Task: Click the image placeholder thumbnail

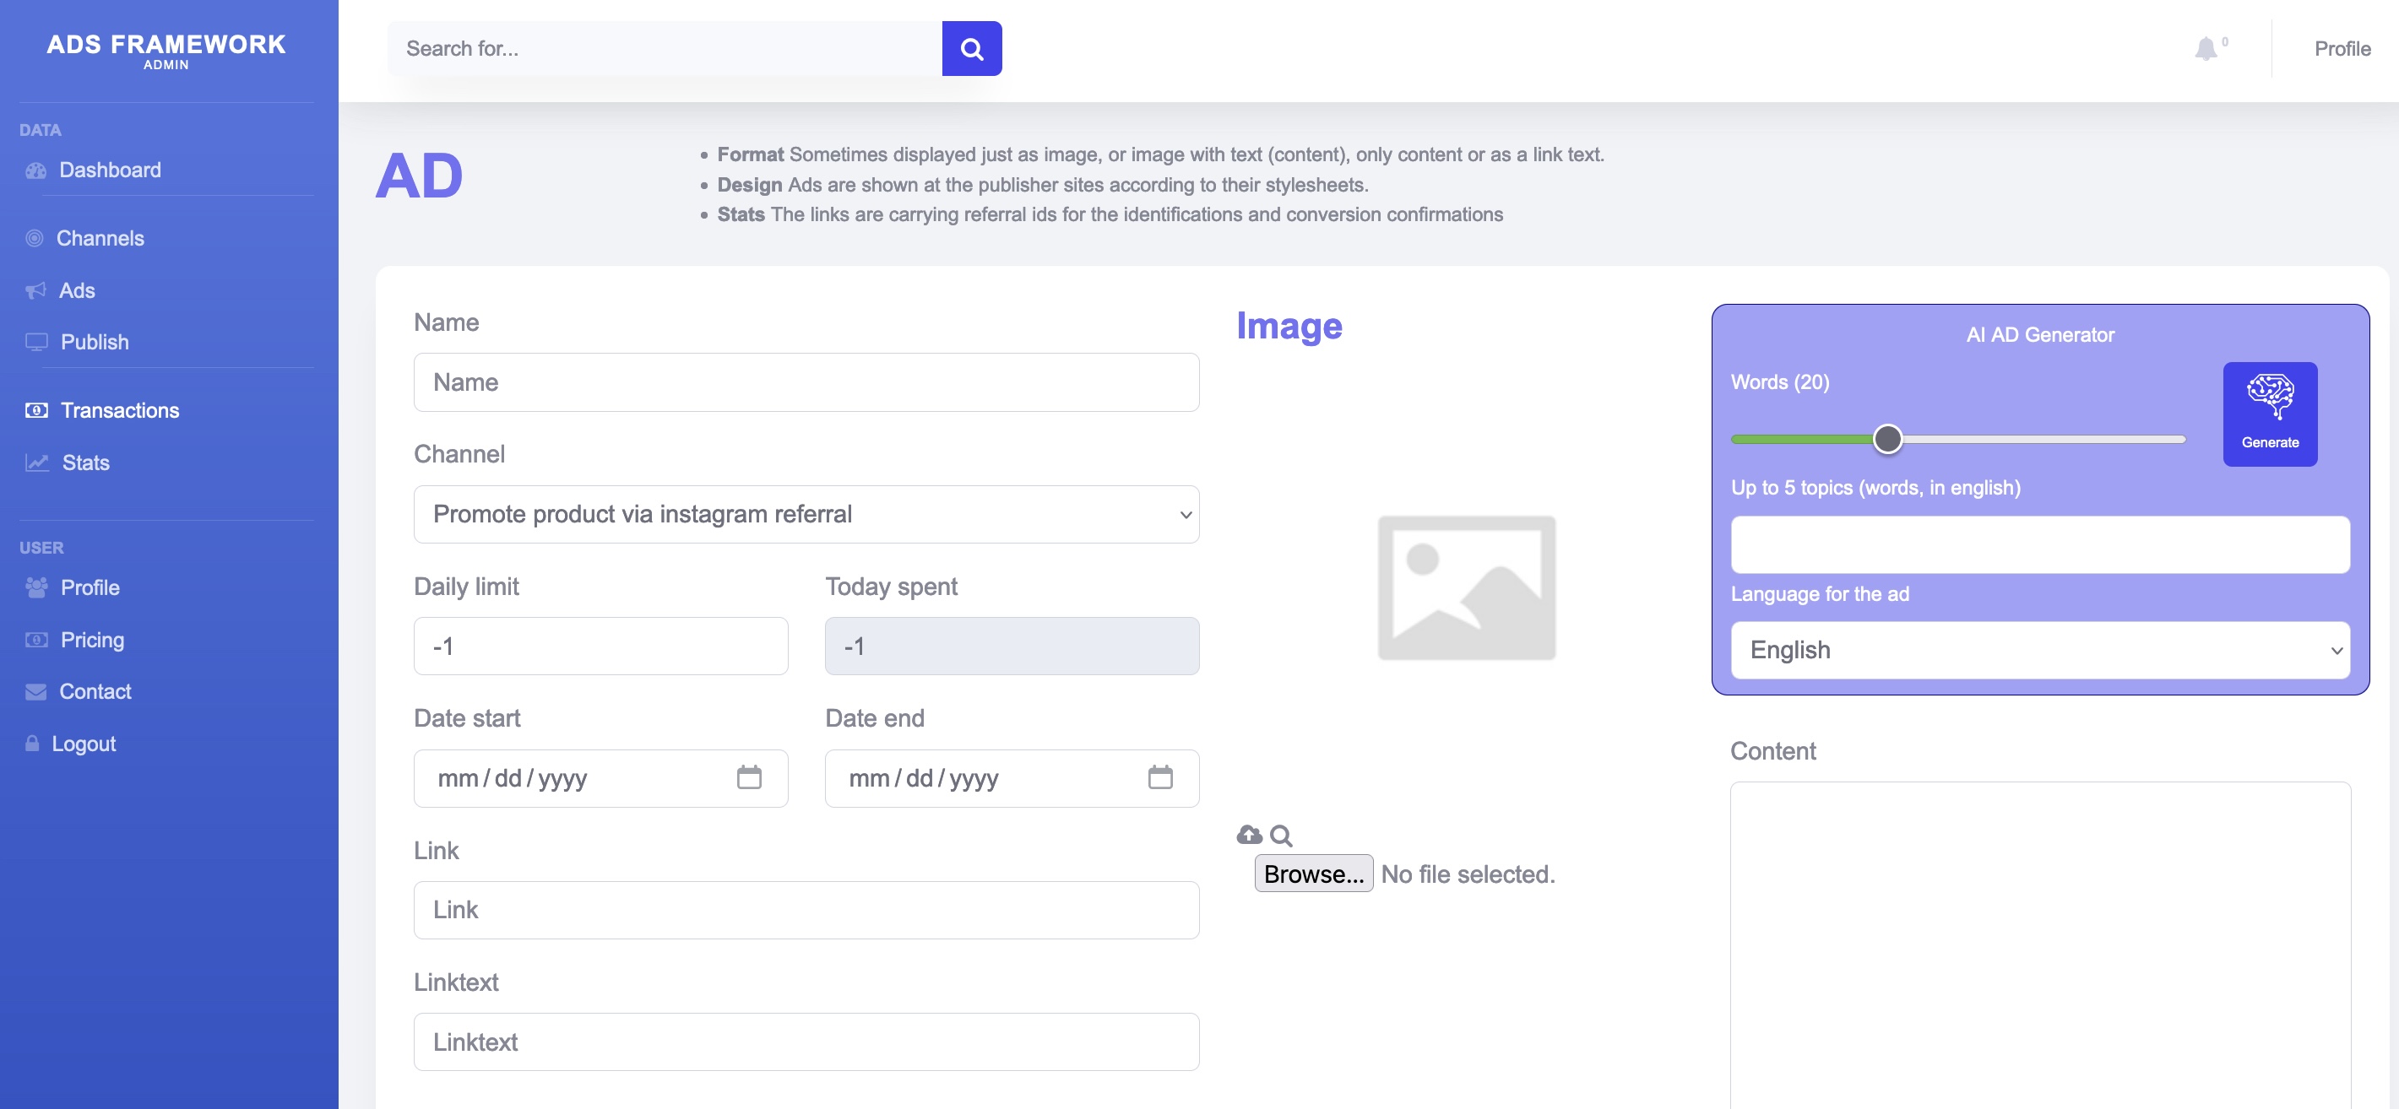Action: point(1466,587)
